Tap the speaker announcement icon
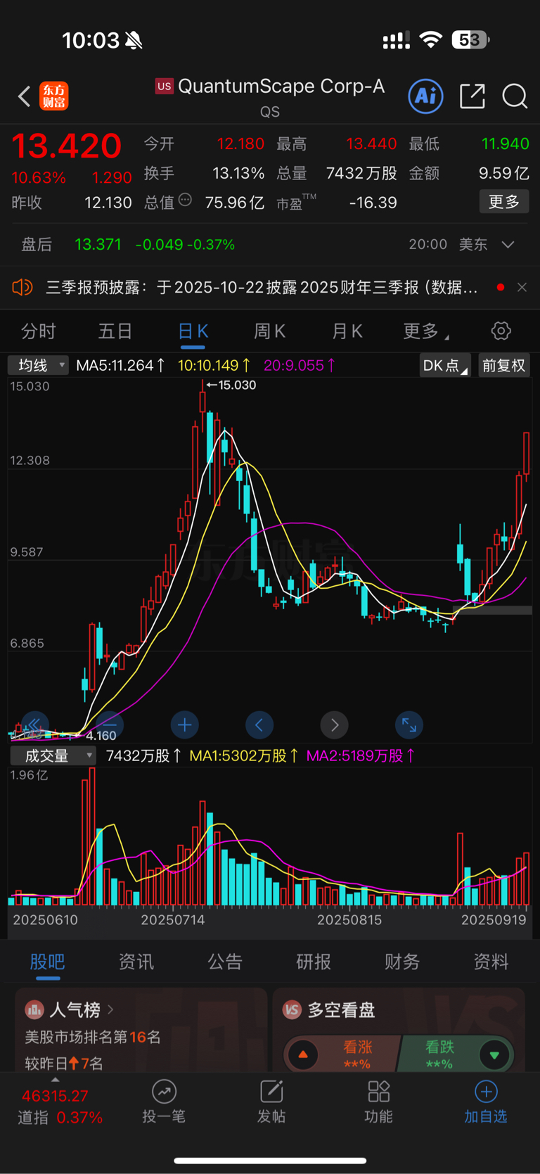This screenshot has height=1174, width=540. [x=22, y=287]
